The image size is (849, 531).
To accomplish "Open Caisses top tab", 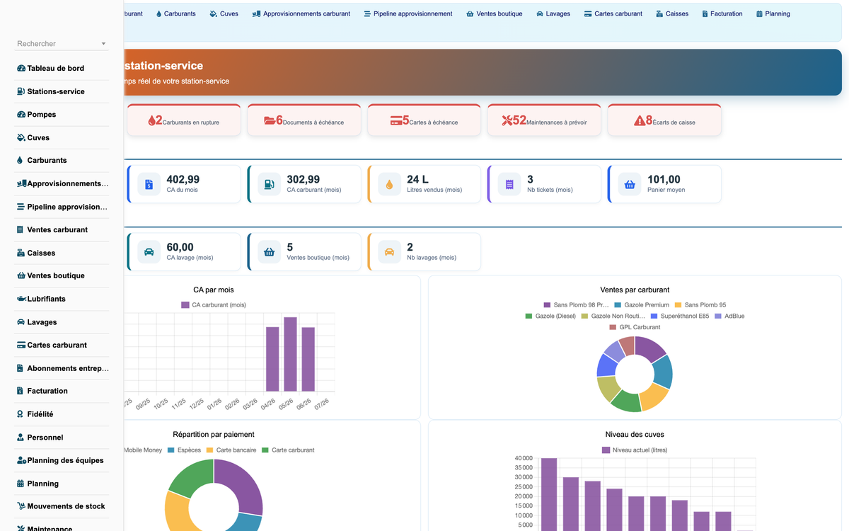I will click(672, 13).
